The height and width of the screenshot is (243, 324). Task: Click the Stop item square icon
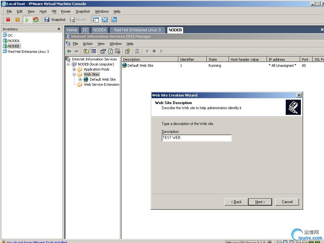pyautogui.click(x=154, y=51)
